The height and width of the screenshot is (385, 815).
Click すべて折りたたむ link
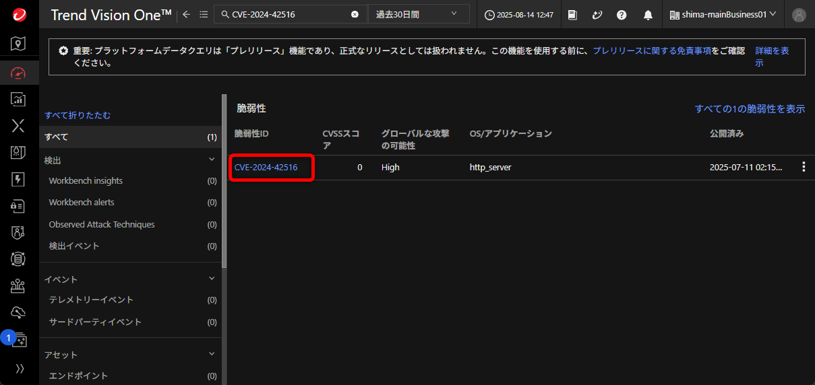pyautogui.click(x=78, y=115)
